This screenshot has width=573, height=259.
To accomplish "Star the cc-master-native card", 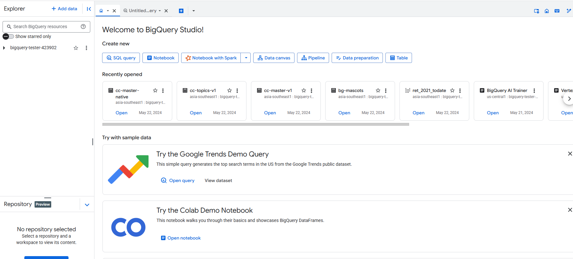I will [x=155, y=90].
